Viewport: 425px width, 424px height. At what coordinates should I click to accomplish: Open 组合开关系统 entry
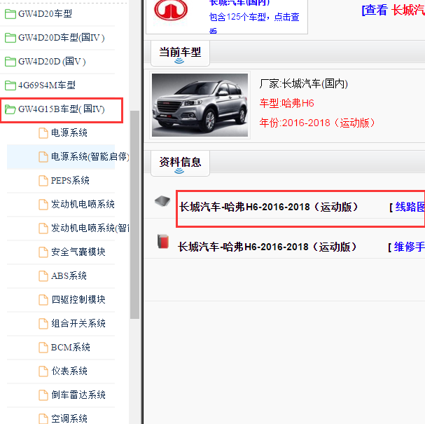(78, 323)
